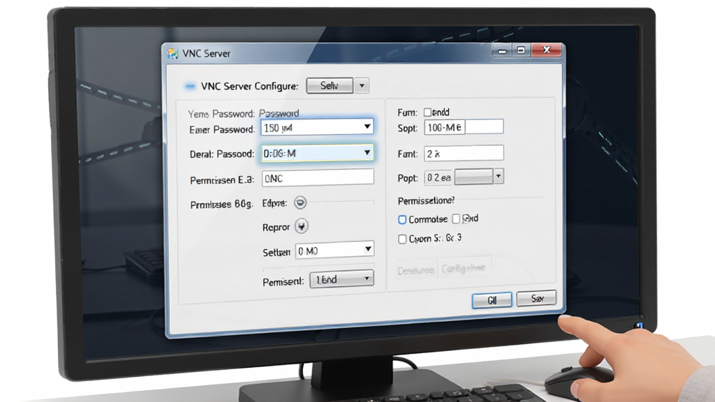The height and width of the screenshot is (402, 715).
Task: Click the Sopt field showing 100-M
Action: [x=464, y=127]
